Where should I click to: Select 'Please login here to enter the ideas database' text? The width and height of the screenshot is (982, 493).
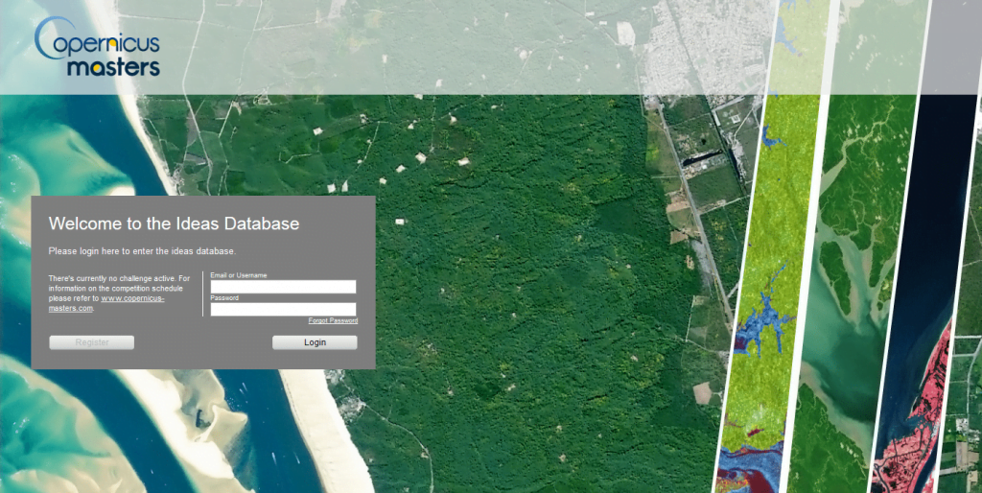pyautogui.click(x=142, y=251)
